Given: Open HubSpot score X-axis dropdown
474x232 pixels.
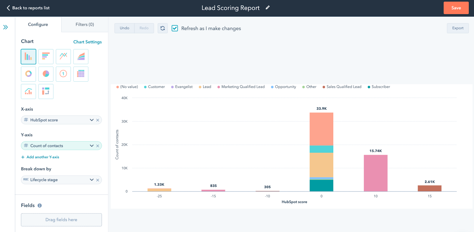Looking at the screenshot, I should coord(92,120).
